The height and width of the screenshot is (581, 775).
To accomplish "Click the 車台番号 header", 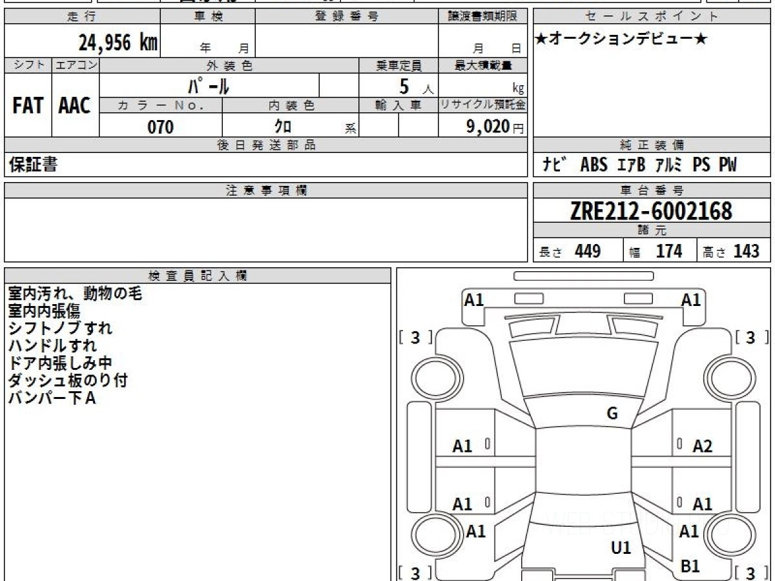I will tap(652, 190).
